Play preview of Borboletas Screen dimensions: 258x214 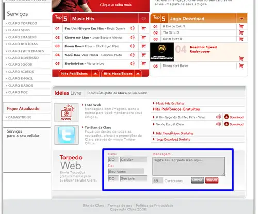132,63
